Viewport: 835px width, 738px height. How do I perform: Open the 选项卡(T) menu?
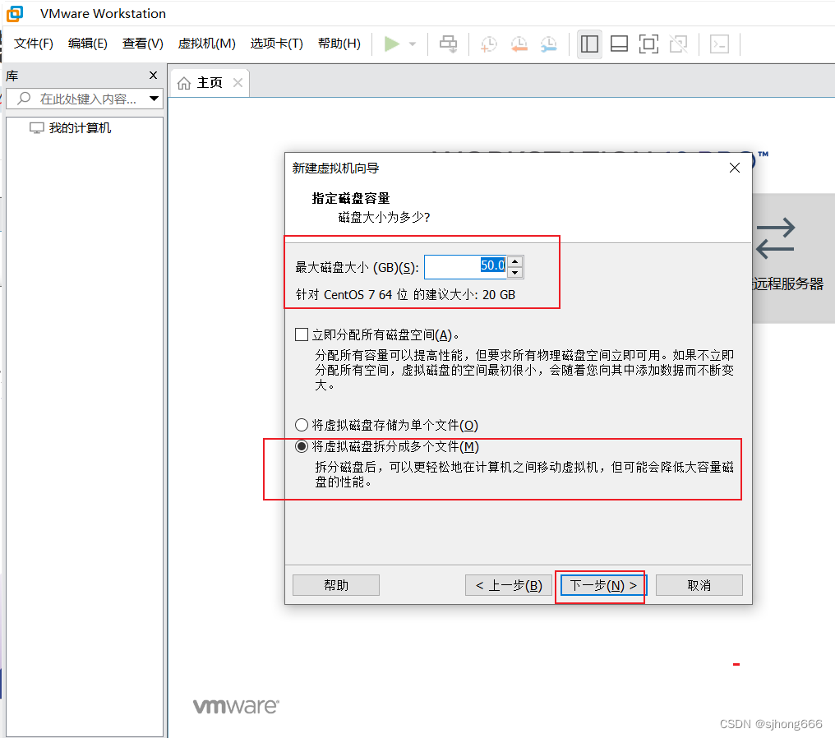276,44
